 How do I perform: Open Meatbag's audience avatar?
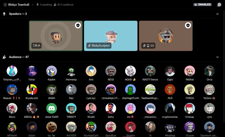click(170, 127)
